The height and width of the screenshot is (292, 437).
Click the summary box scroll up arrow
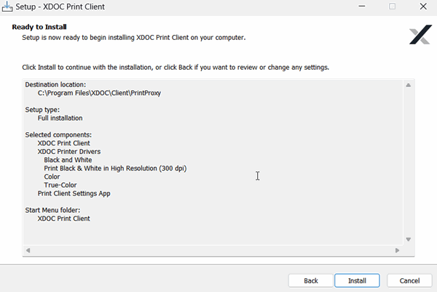(408, 86)
